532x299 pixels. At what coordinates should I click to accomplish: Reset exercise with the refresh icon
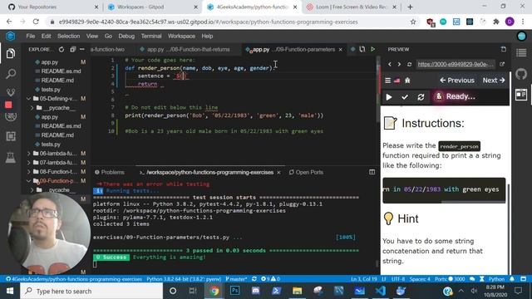(x=421, y=97)
